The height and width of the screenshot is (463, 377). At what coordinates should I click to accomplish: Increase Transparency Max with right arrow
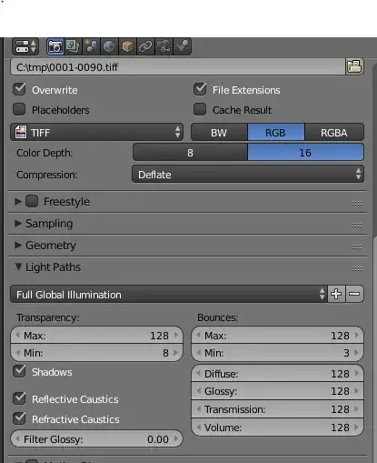176,335
